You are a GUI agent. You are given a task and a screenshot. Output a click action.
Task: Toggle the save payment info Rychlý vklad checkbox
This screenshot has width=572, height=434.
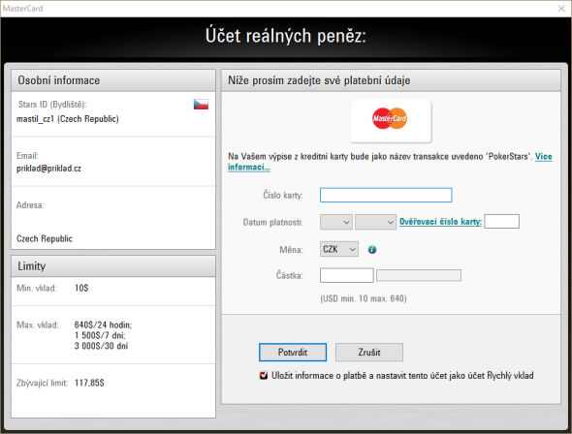click(264, 375)
